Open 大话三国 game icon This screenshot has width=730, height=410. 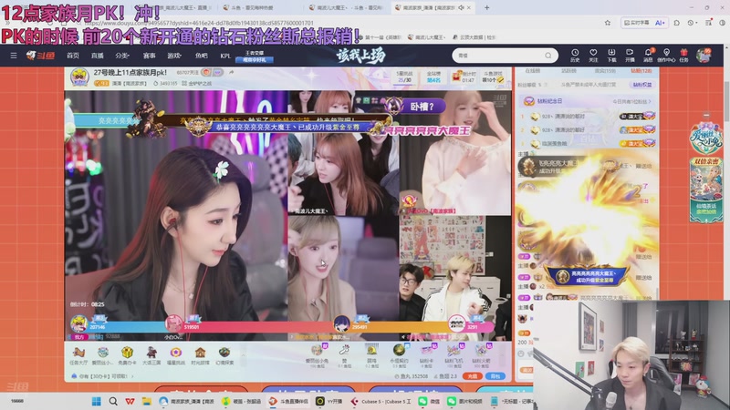coord(151,355)
